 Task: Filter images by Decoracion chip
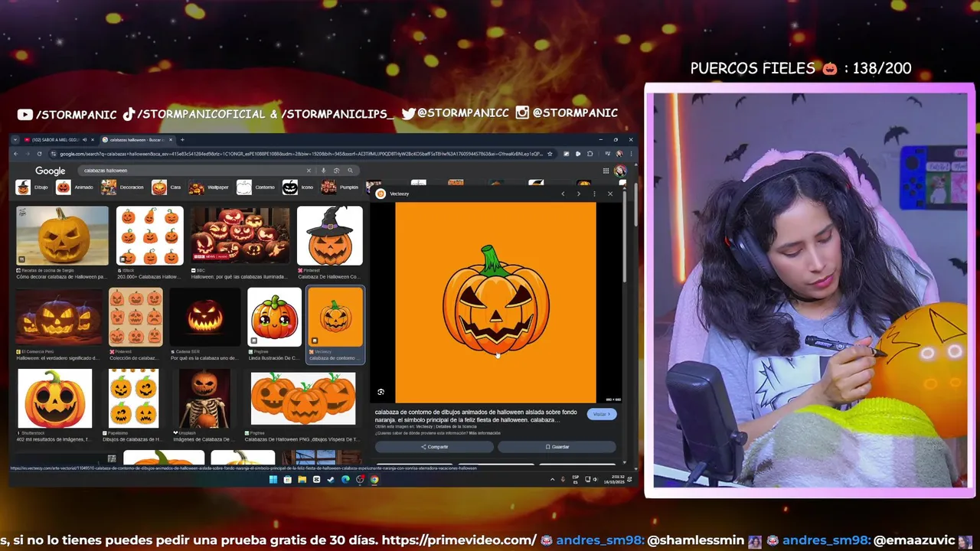124,187
